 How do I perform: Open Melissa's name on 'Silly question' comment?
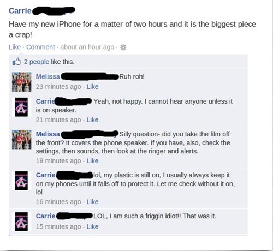tap(48, 134)
